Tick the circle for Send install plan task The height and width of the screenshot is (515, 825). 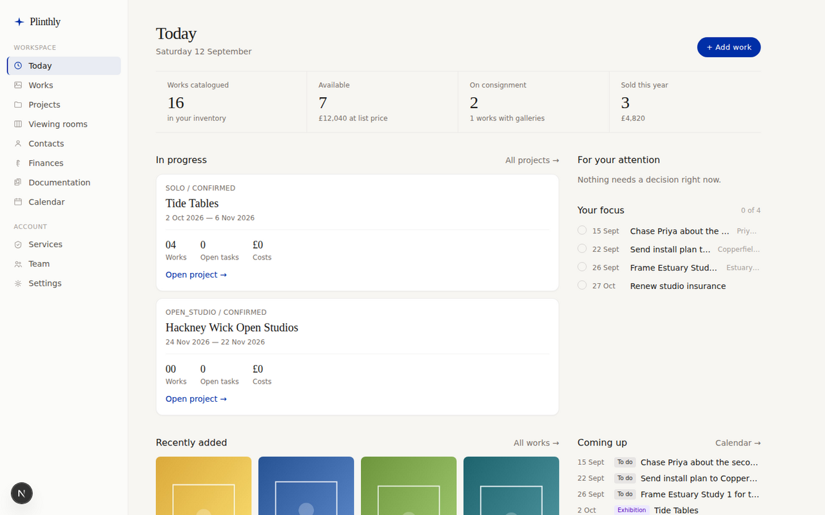click(582, 248)
